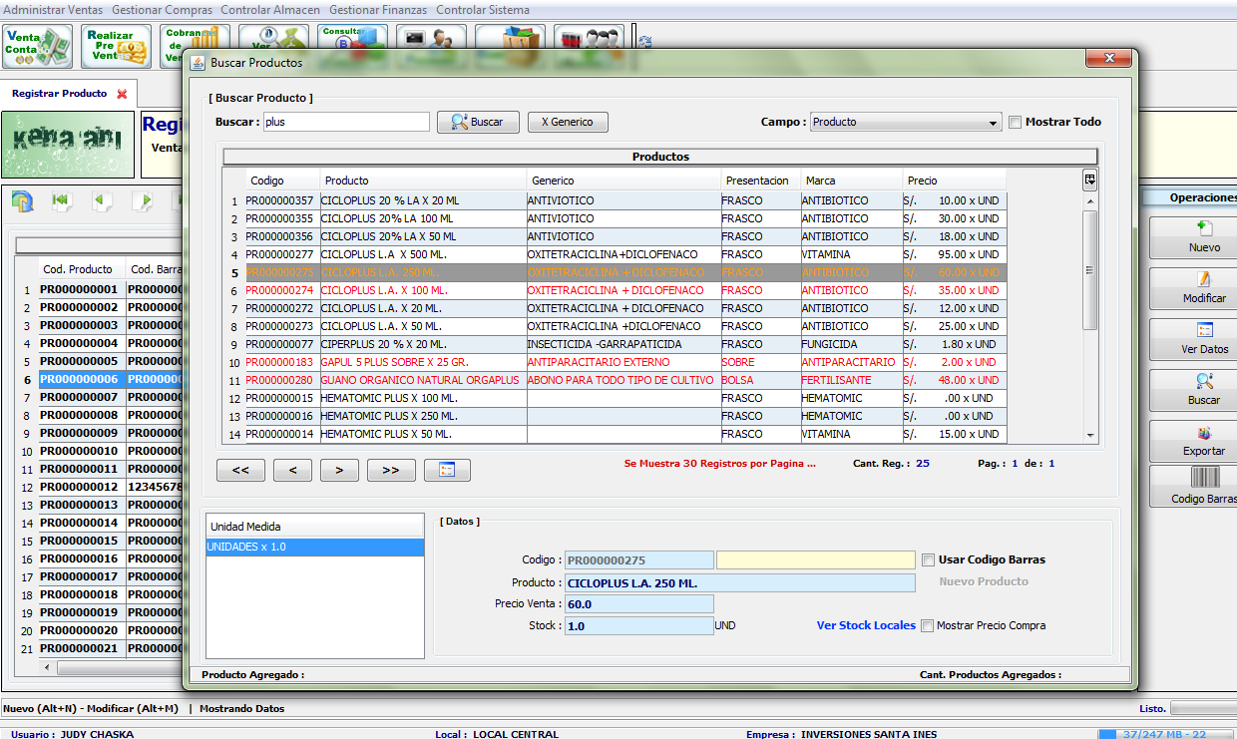Click the details icon button beside pagination arrows
This screenshot has width=1237, height=739.
click(x=447, y=470)
